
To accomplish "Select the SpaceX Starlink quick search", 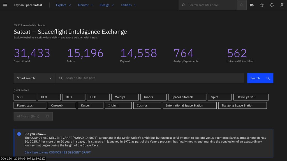I will tap(187, 97).
